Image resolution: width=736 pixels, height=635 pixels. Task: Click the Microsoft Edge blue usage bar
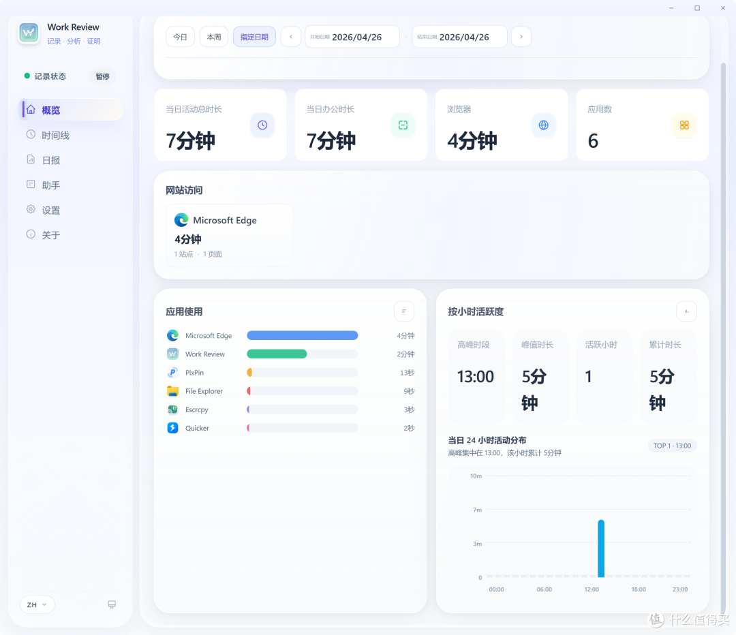pyautogui.click(x=303, y=335)
